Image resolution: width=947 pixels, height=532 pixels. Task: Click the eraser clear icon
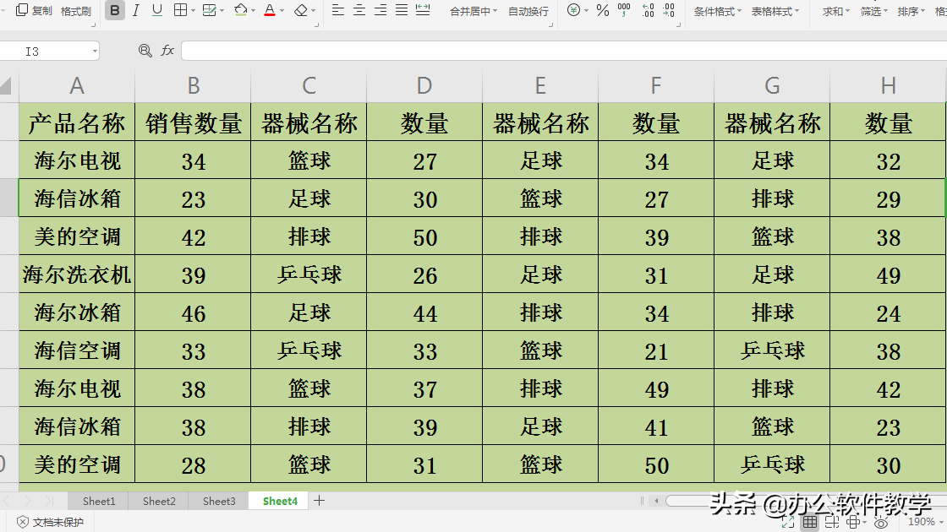click(301, 10)
